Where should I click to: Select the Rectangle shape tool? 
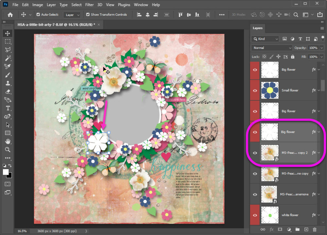pyautogui.click(x=8, y=133)
